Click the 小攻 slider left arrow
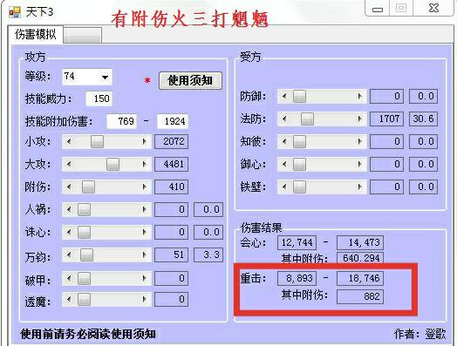This screenshot has width=457, height=346. coord(69,141)
